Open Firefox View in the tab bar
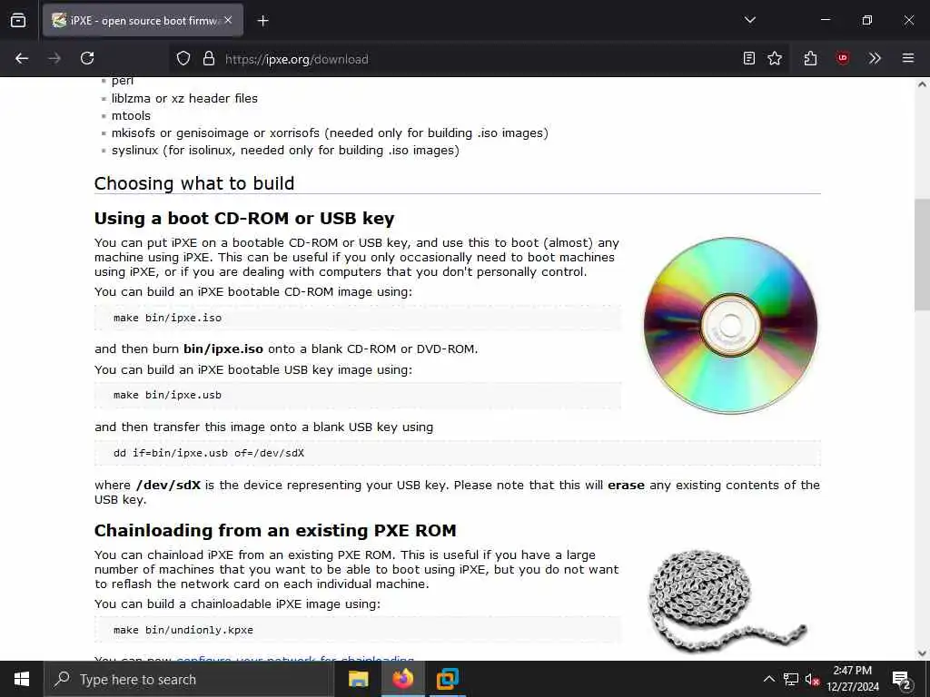Viewport: 930px width, 697px height. pyautogui.click(x=18, y=20)
